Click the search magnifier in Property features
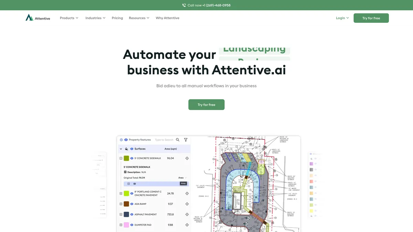The height and width of the screenshot is (232, 413). point(178,140)
